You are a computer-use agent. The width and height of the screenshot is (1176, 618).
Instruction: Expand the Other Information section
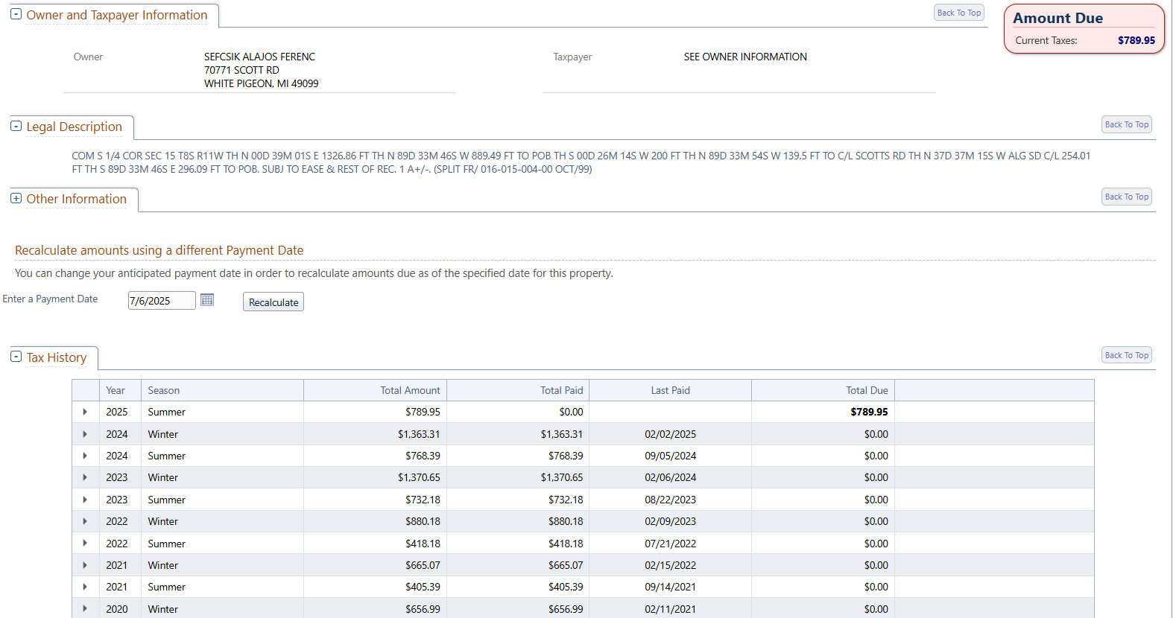[x=16, y=199]
